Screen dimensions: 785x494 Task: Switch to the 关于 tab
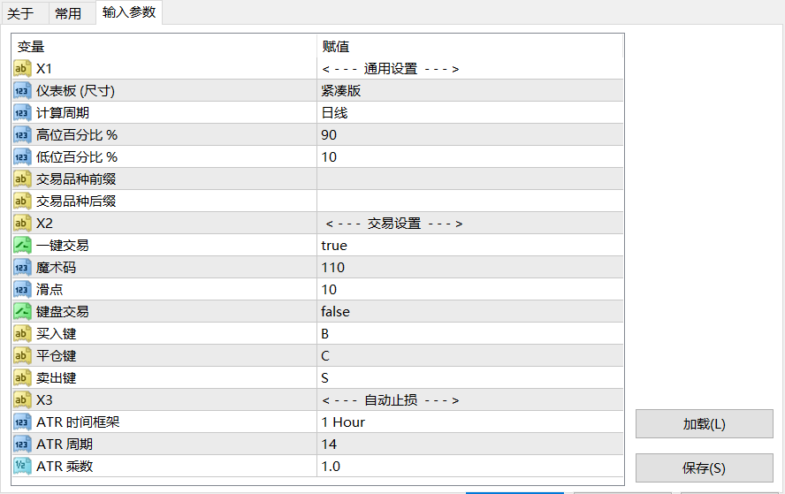coord(20,13)
